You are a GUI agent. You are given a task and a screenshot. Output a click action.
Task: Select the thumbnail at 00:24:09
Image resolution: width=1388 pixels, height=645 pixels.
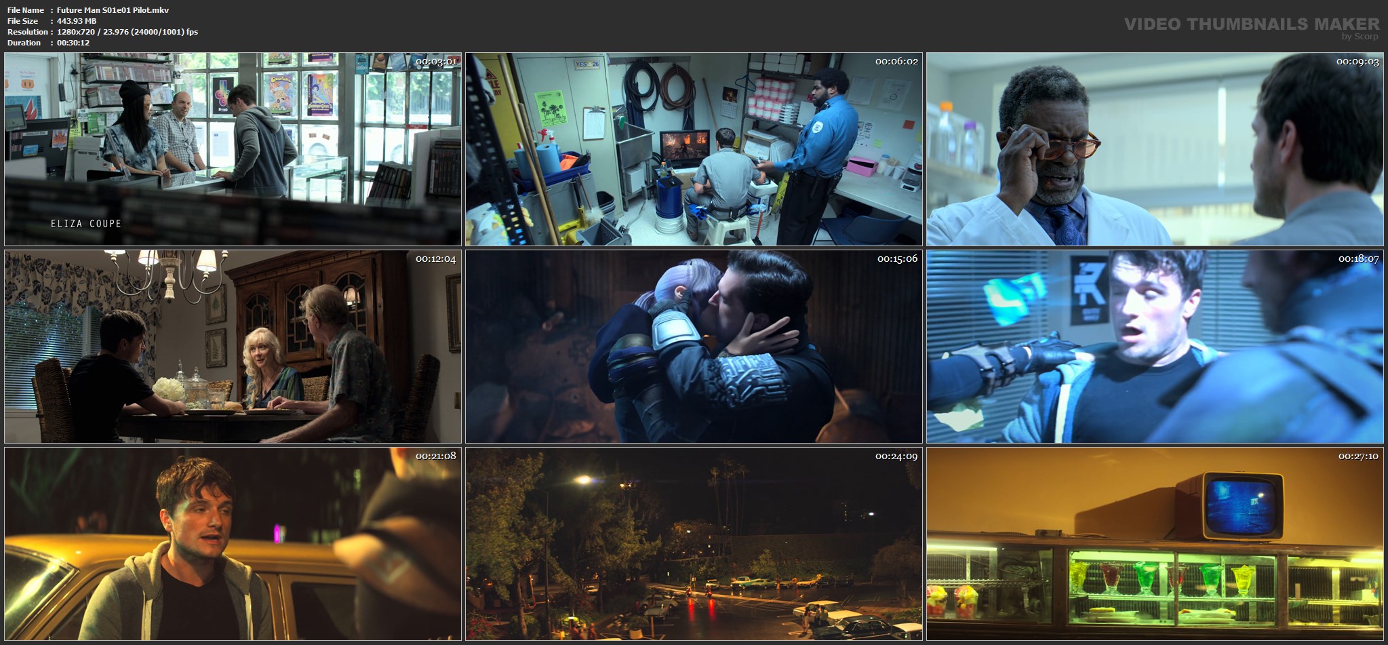[694, 544]
